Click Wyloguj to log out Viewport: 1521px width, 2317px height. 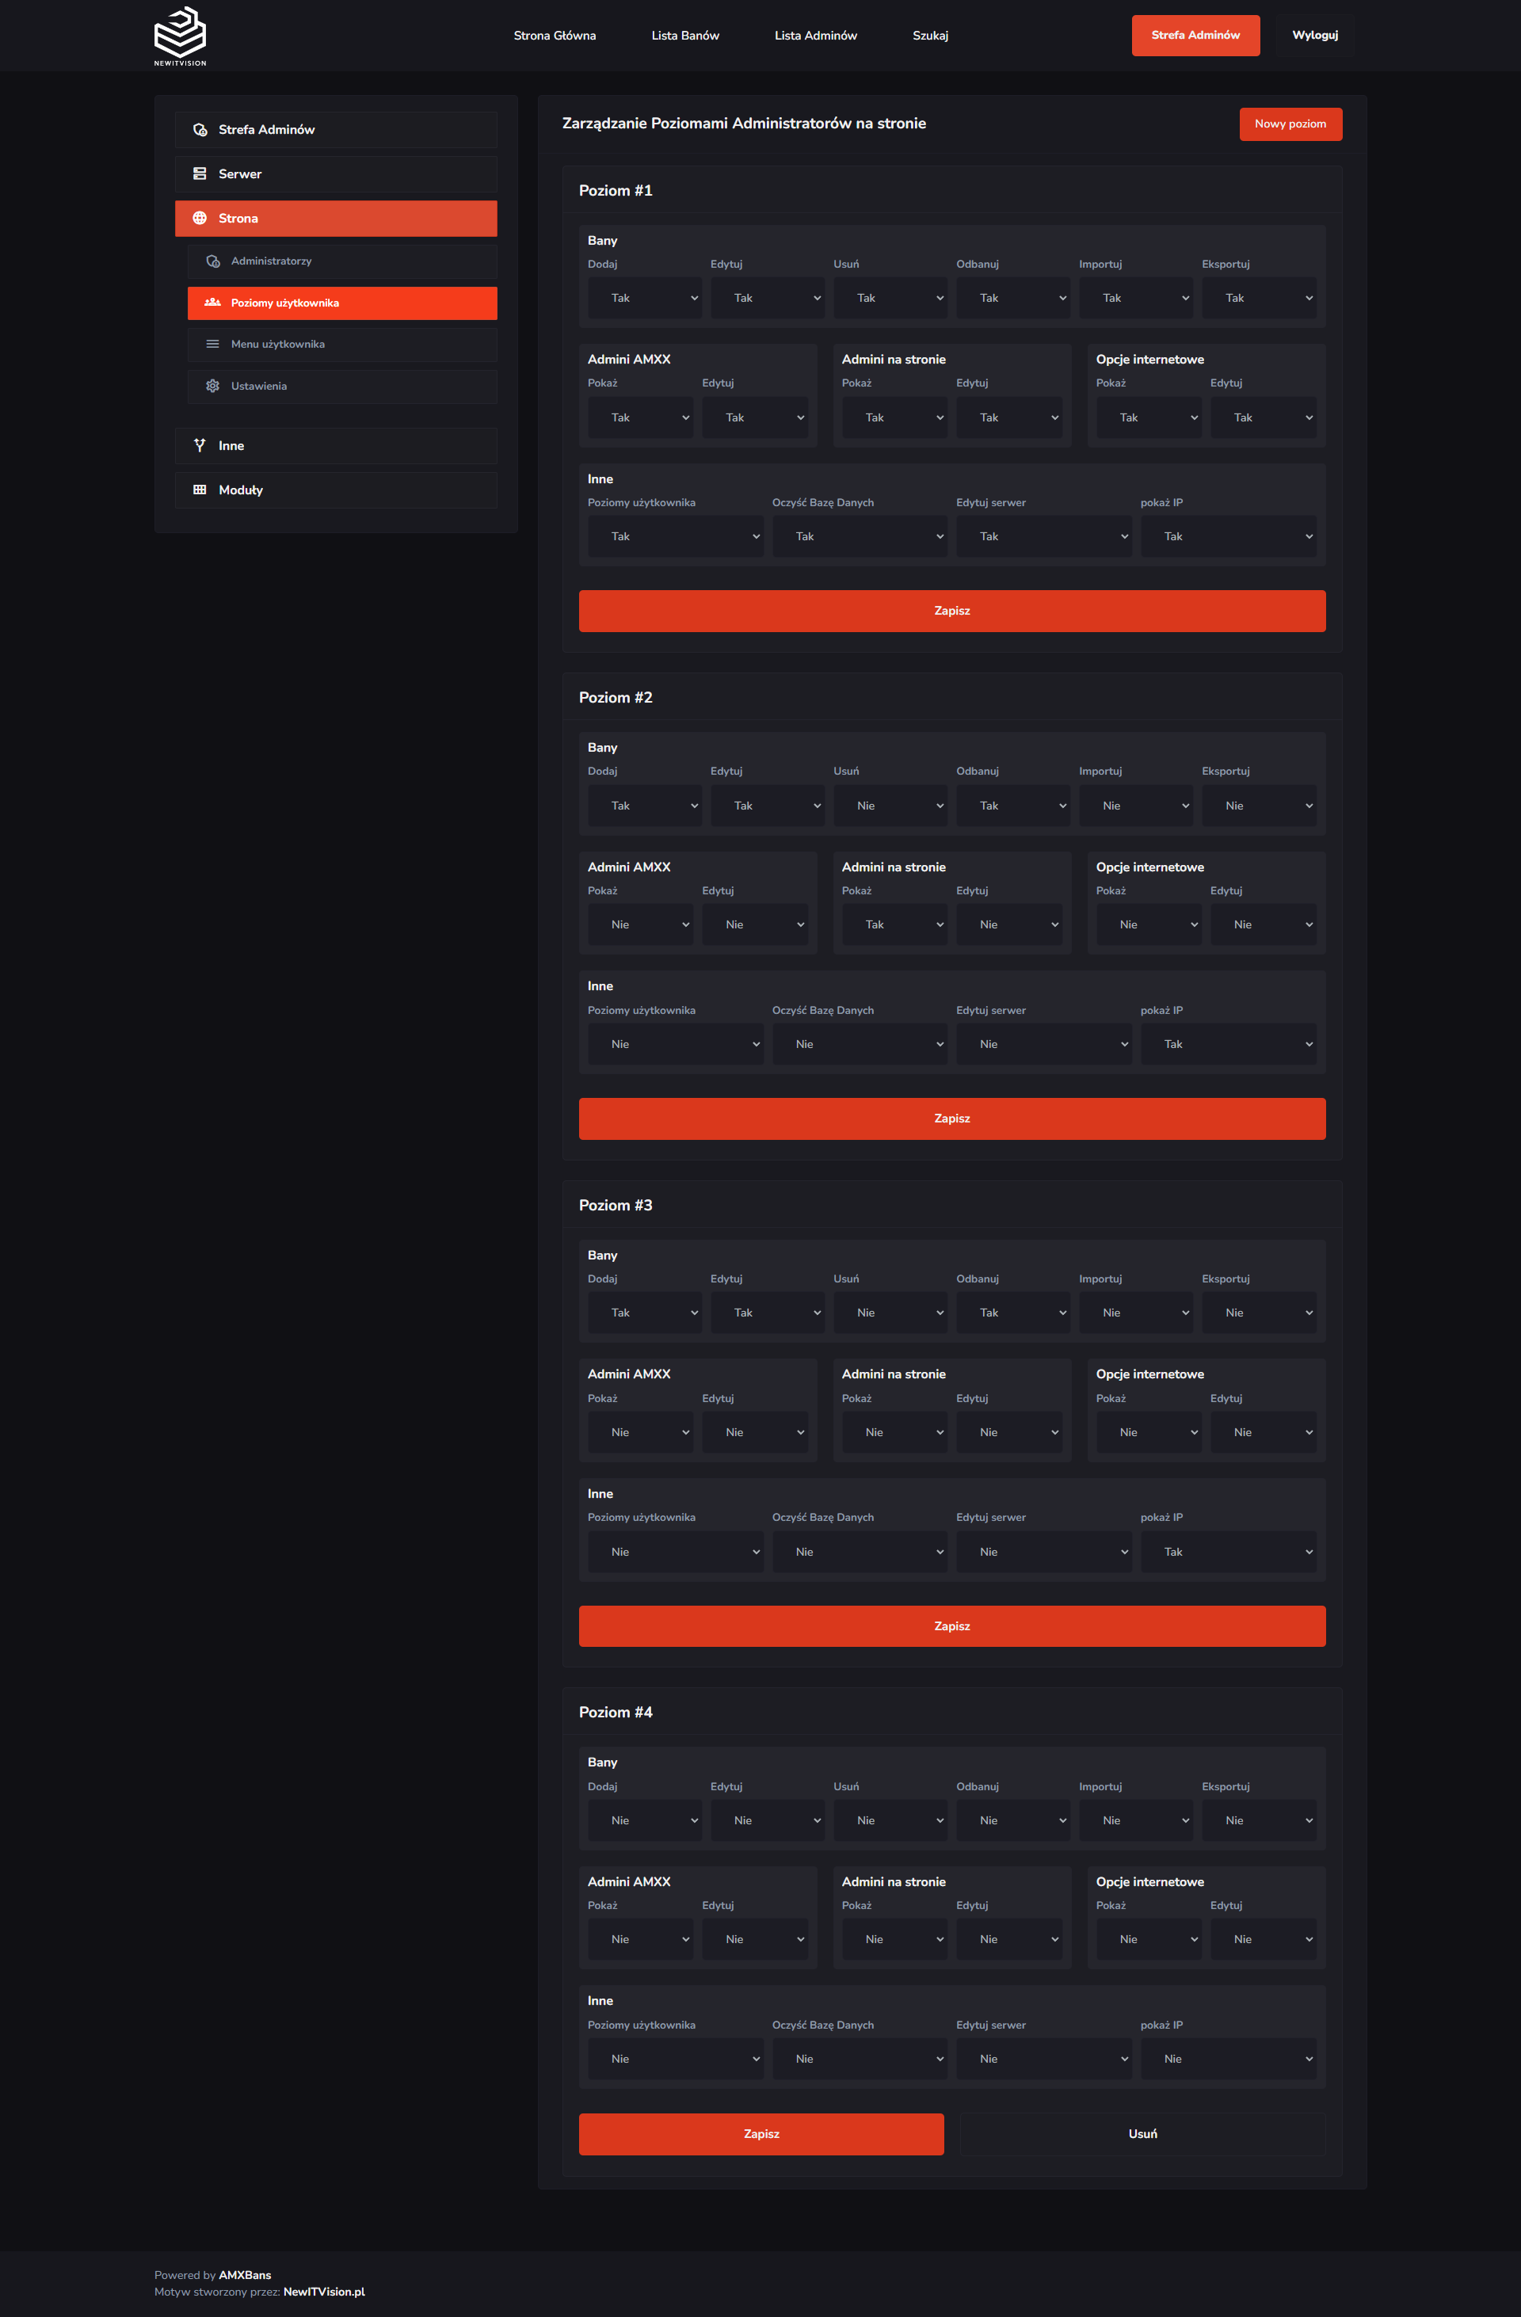tap(1314, 35)
